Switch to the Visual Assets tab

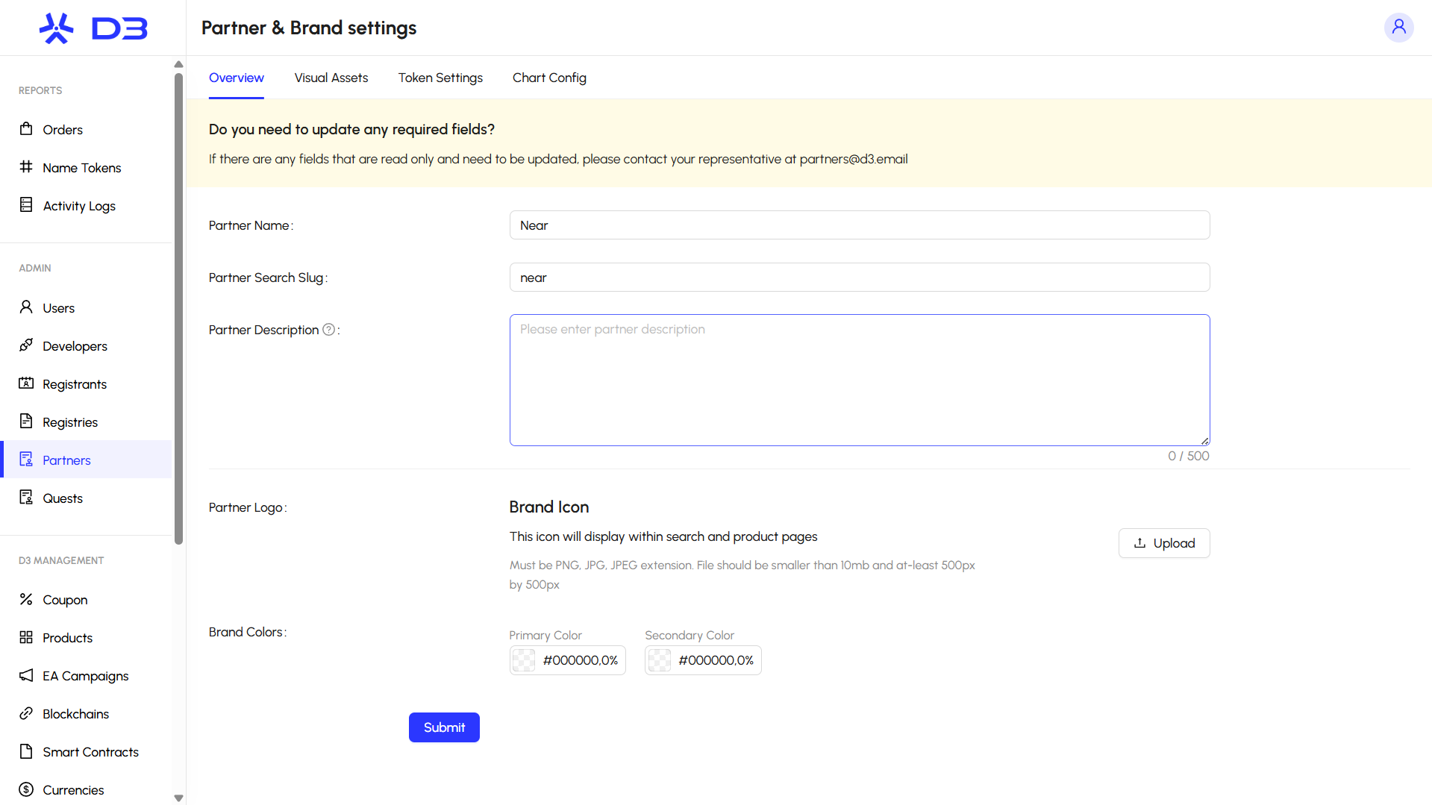pyautogui.click(x=331, y=78)
